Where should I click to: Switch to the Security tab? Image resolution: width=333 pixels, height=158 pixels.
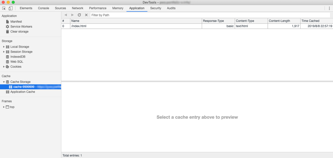point(156,8)
